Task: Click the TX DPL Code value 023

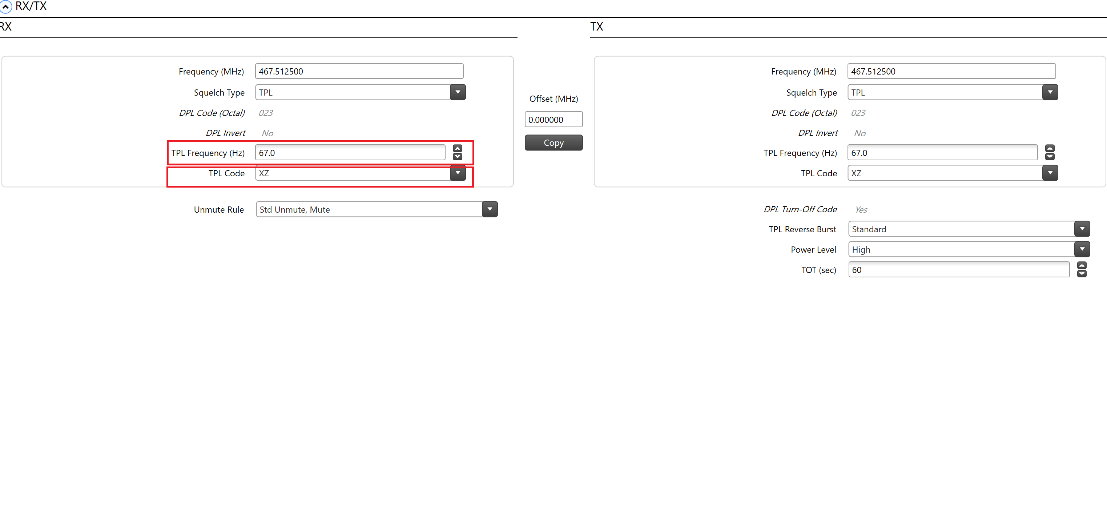Action: click(x=858, y=113)
